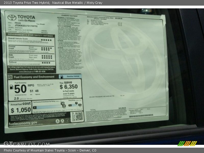Click the '51' city MPG value
204x153 pixels.
[31, 91]
